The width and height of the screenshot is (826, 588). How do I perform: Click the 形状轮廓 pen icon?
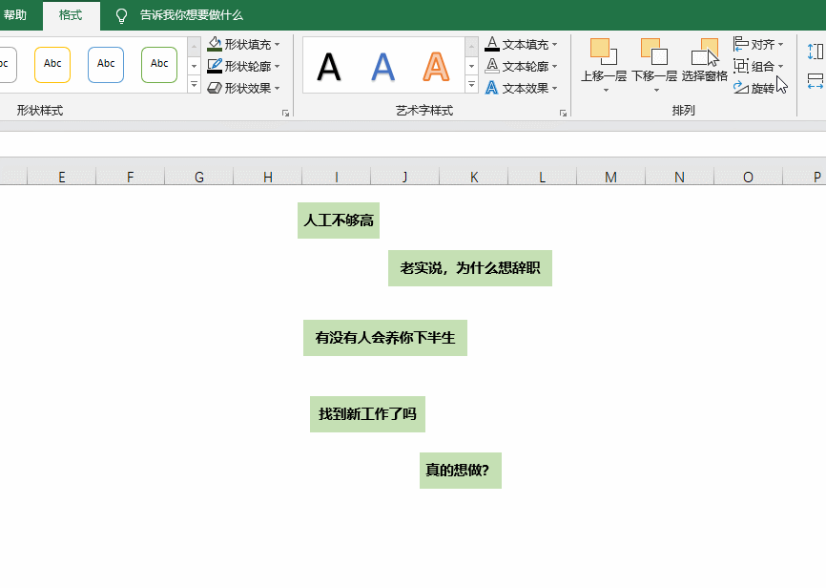pyautogui.click(x=215, y=66)
